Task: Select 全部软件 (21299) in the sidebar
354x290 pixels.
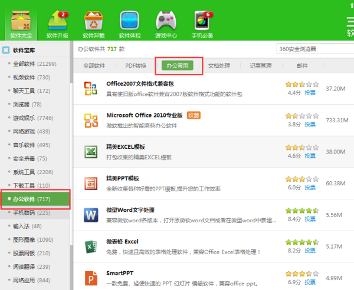Action: tap(35, 64)
